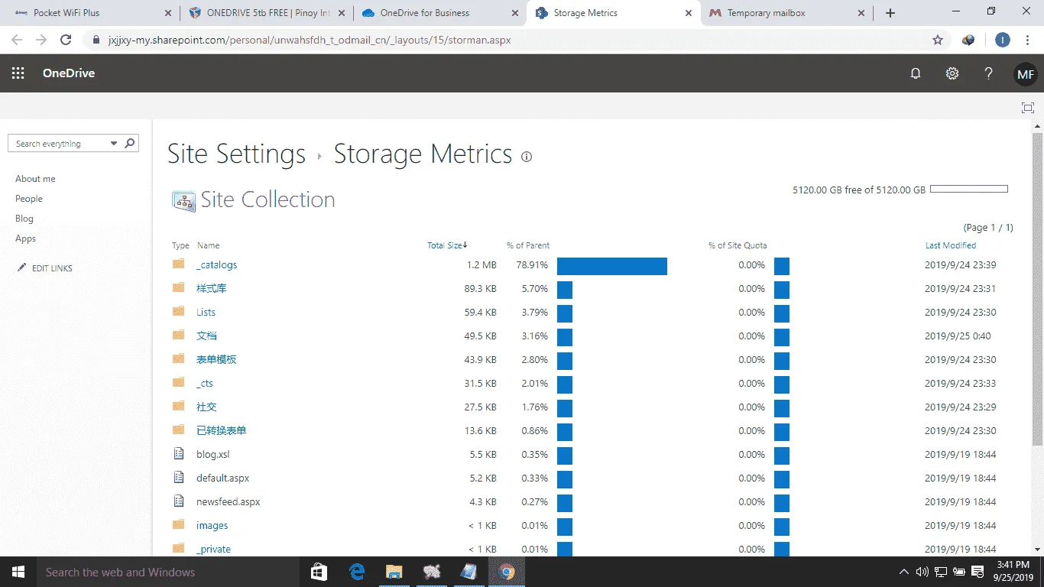Bookmark this page with the star icon
The image size is (1044, 587).
938,40
